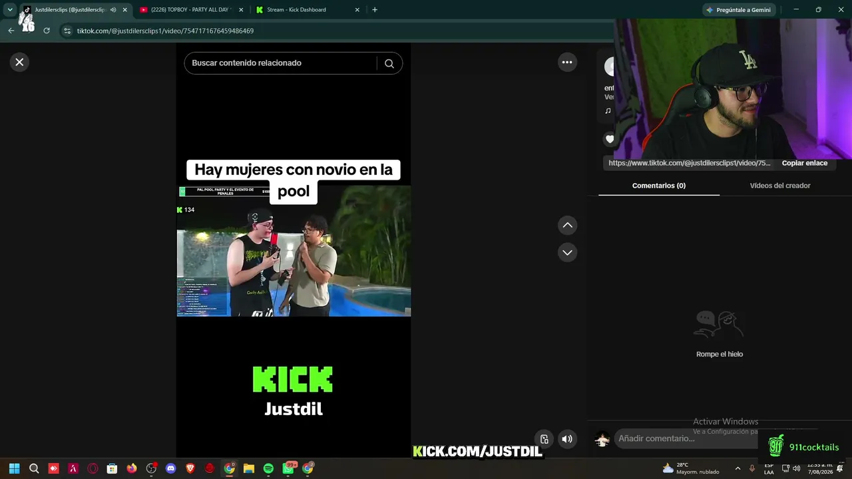Go to the previous video with up chevron
The height and width of the screenshot is (479, 852).
point(567,226)
